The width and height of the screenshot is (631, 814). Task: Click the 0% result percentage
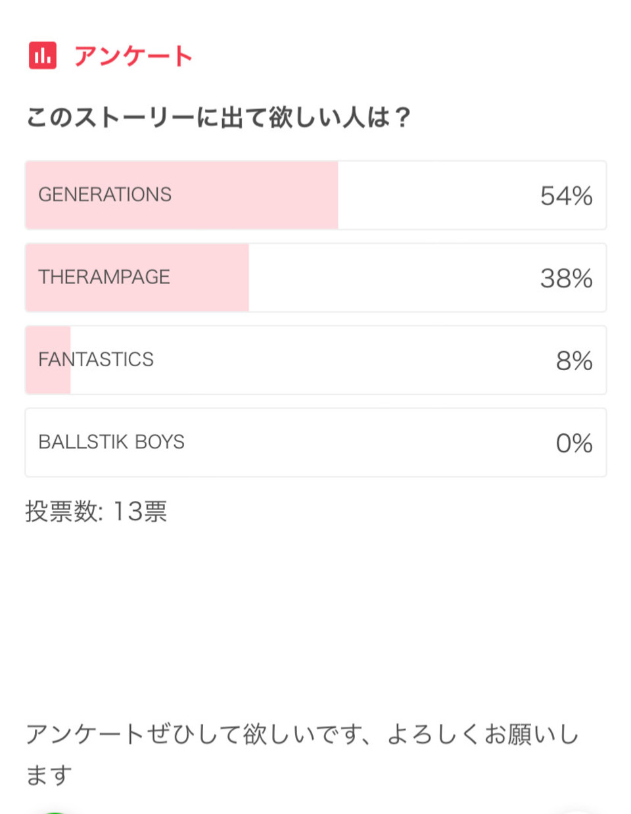[574, 443]
